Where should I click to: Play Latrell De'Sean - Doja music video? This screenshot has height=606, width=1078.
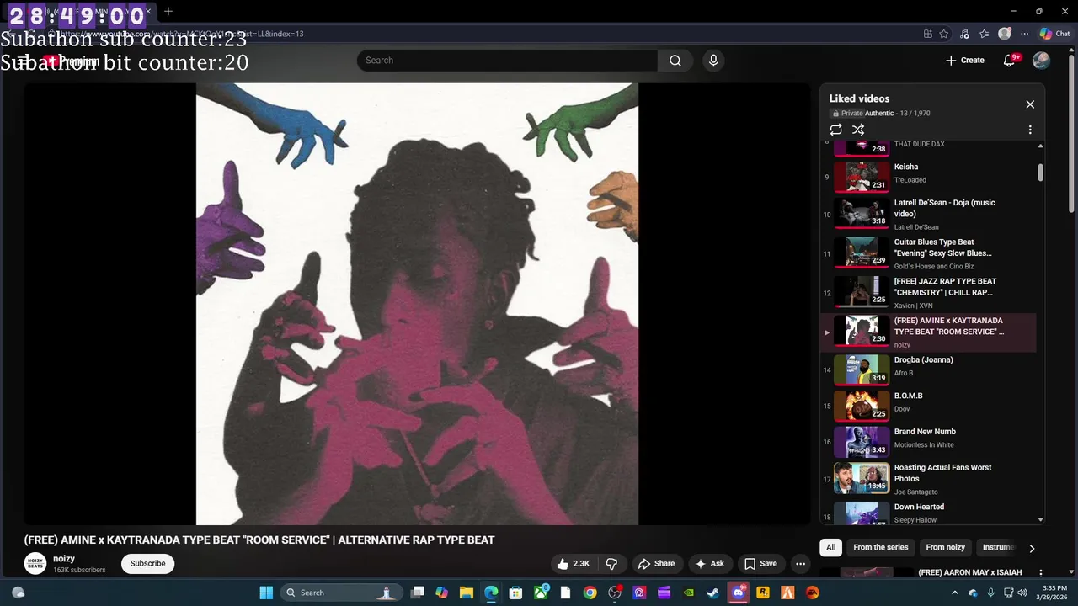coord(928,214)
